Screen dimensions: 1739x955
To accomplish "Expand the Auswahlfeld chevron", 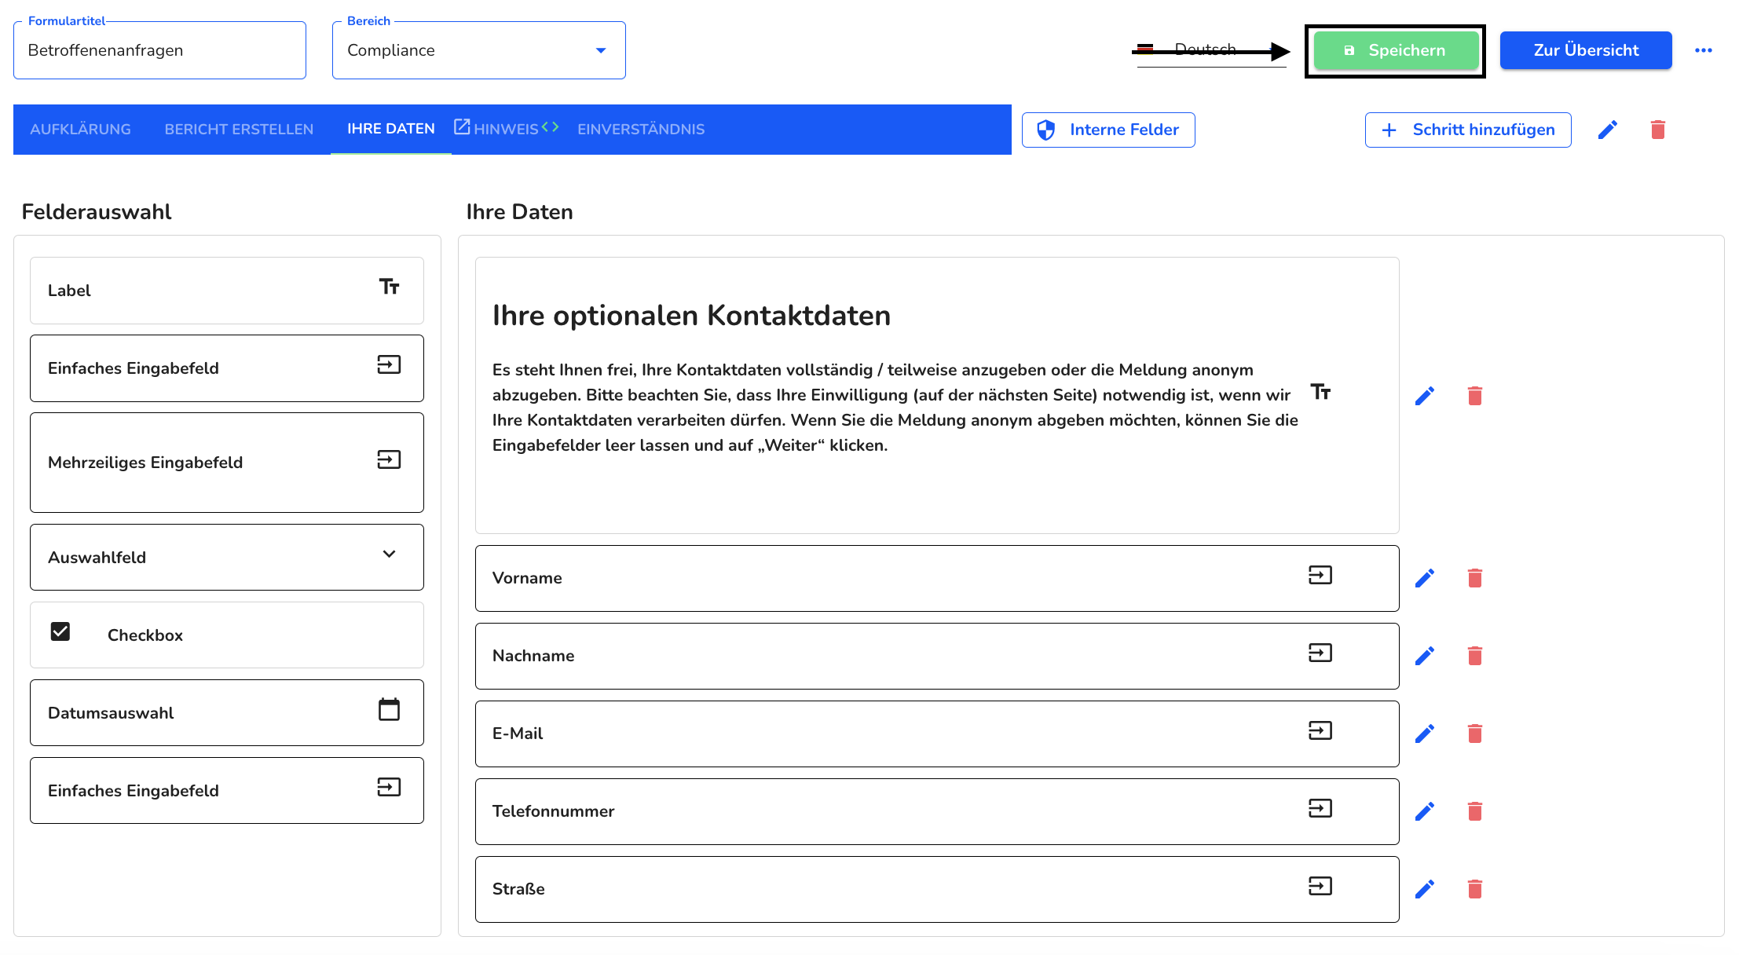I will 389,554.
